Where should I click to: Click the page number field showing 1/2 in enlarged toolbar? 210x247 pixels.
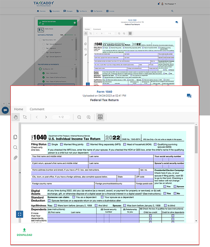coord(61,117)
